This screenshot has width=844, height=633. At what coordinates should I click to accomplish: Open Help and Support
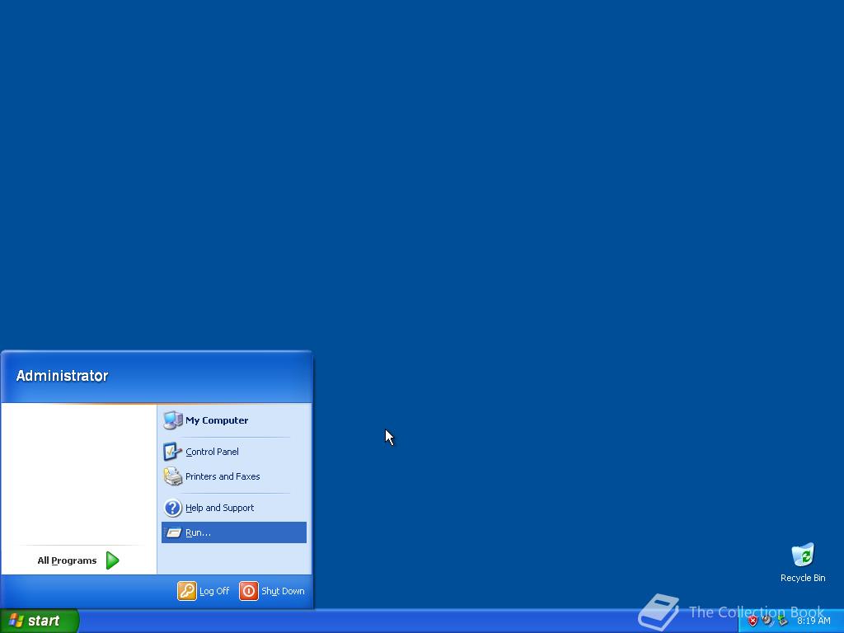[x=233, y=508]
